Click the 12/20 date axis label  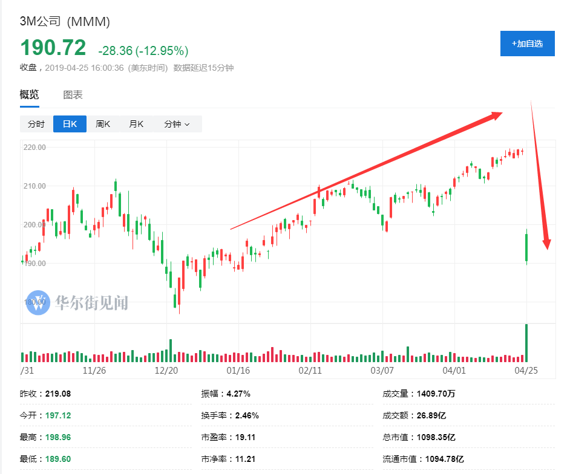166,371
